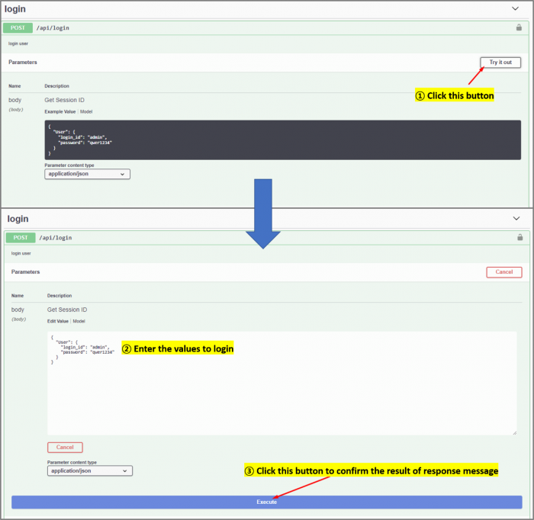Collapse login section chevron above Try it out
The image size is (534, 520).
pyautogui.click(x=516, y=8)
